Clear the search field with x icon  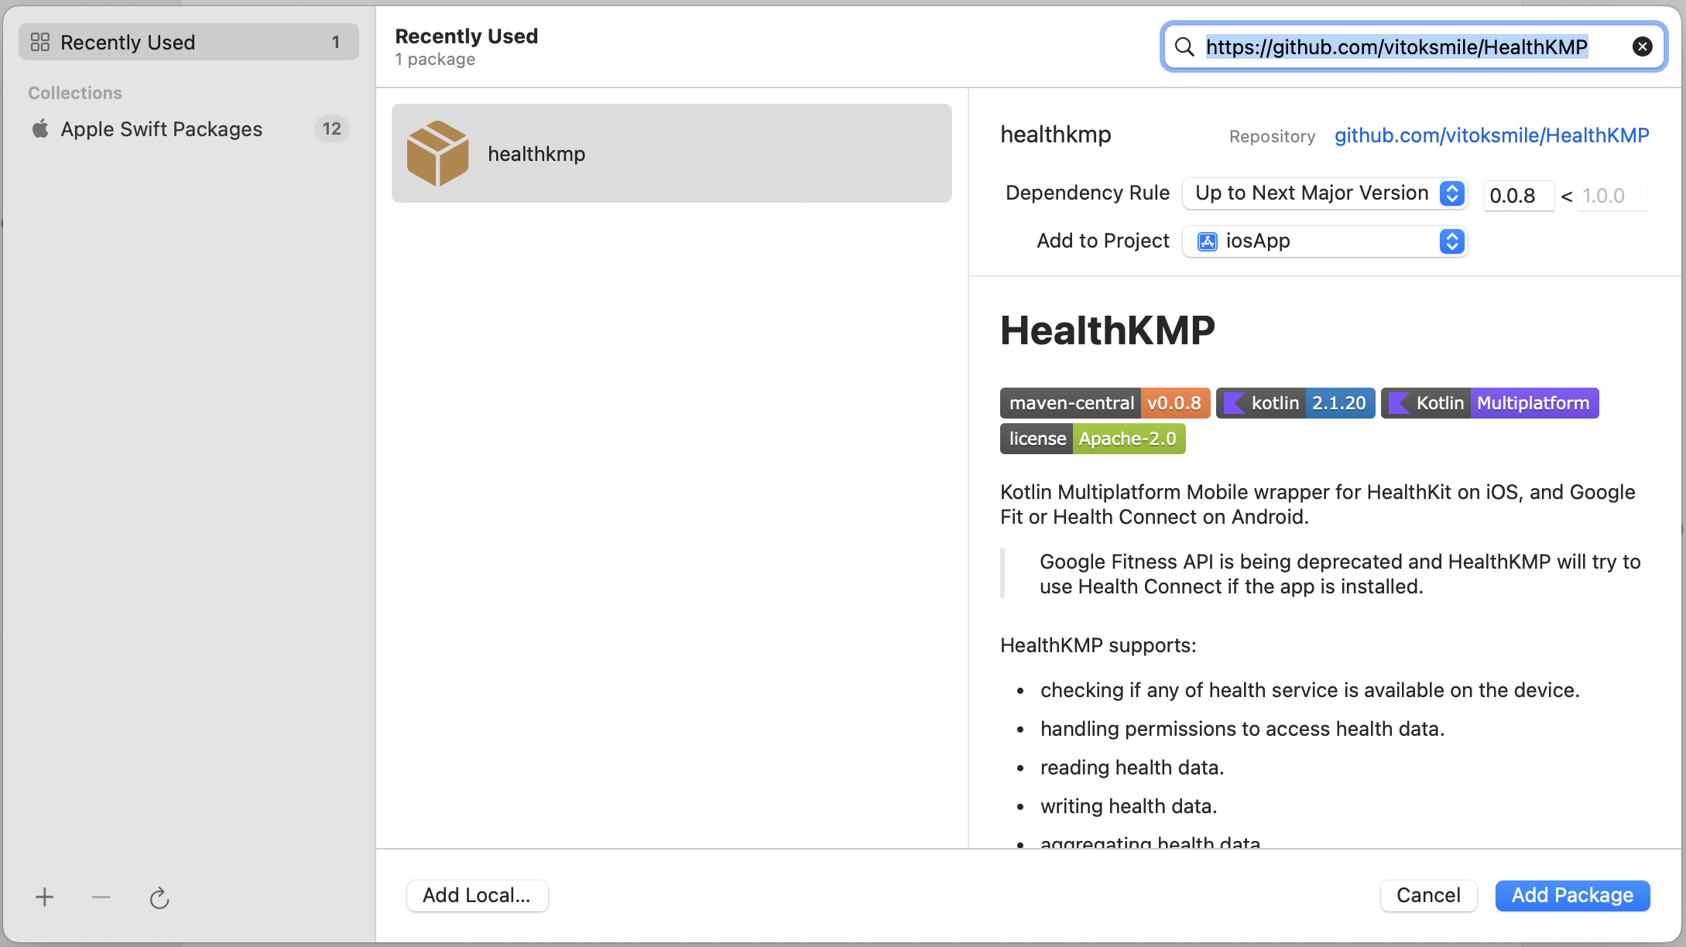(1642, 46)
